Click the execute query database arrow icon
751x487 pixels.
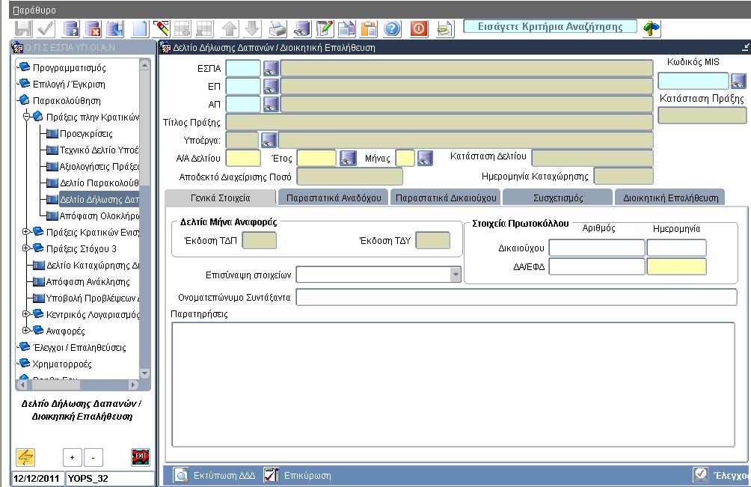pyautogui.click(x=115, y=29)
